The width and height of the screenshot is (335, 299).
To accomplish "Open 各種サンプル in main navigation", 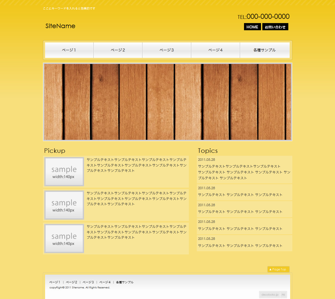I will 265,50.
